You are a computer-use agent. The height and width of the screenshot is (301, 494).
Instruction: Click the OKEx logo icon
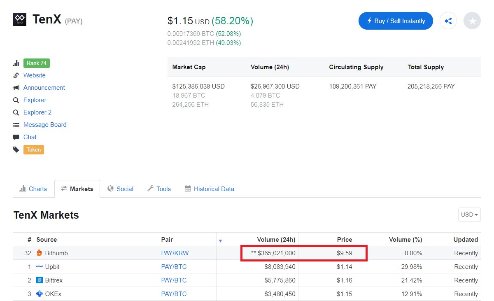point(40,294)
